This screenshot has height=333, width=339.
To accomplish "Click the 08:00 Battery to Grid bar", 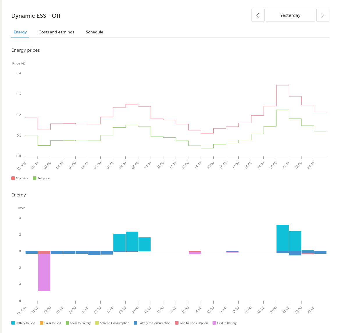I will (132, 241).
